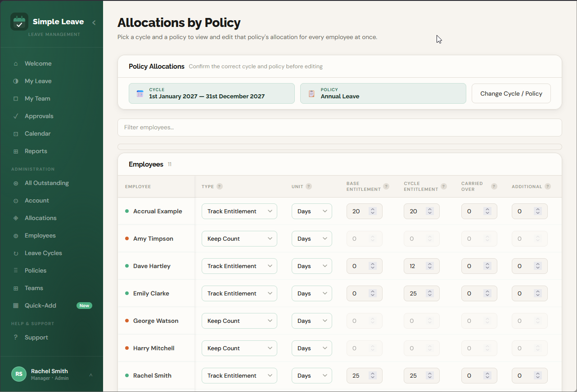Click help icon next to Carried Over
Image resolution: width=577 pixels, height=392 pixels.
click(x=494, y=186)
